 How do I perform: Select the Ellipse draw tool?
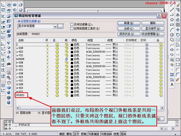tap(172, 50)
